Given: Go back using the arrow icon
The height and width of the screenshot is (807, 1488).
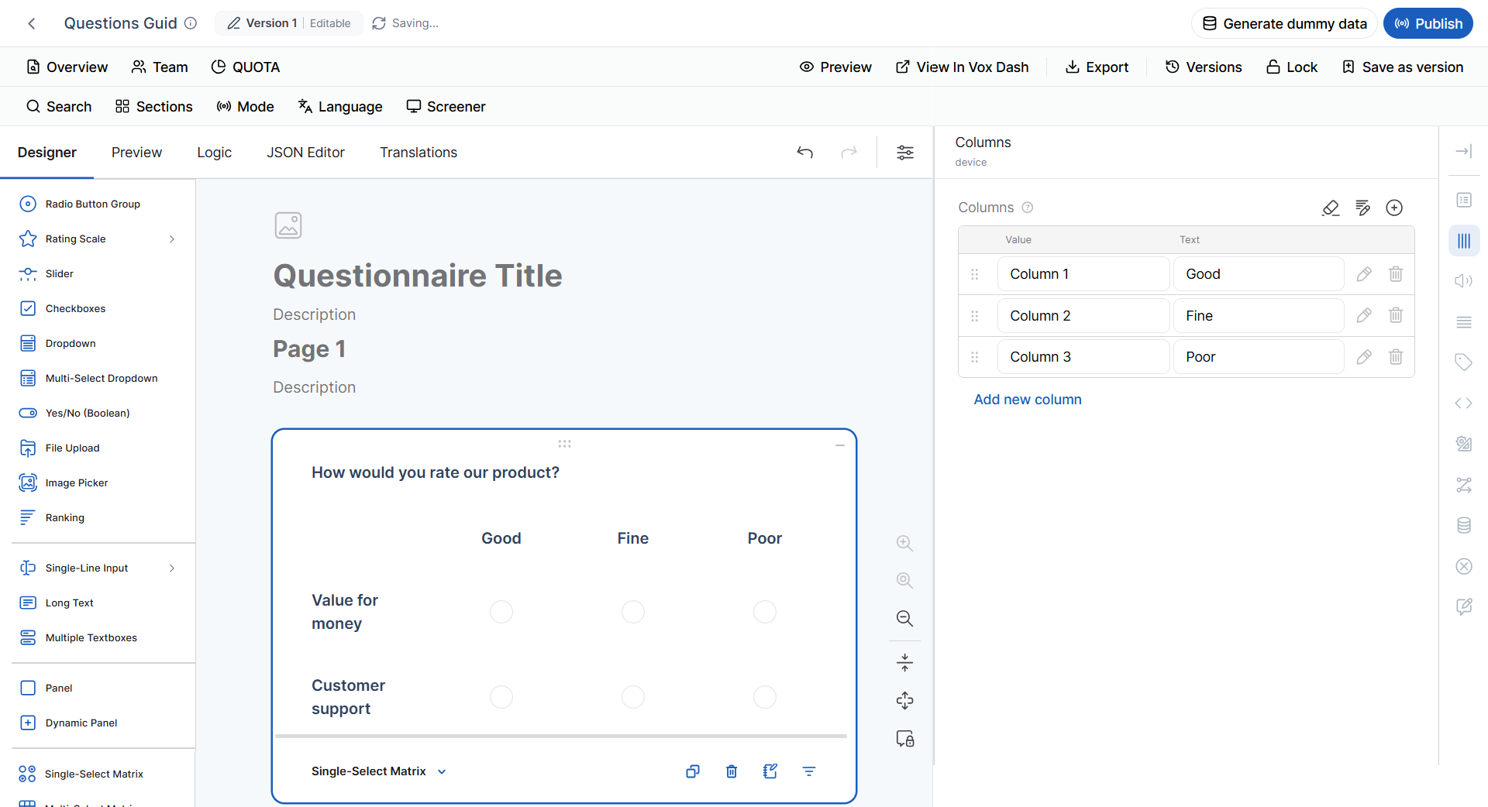Looking at the screenshot, I should (32, 23).
